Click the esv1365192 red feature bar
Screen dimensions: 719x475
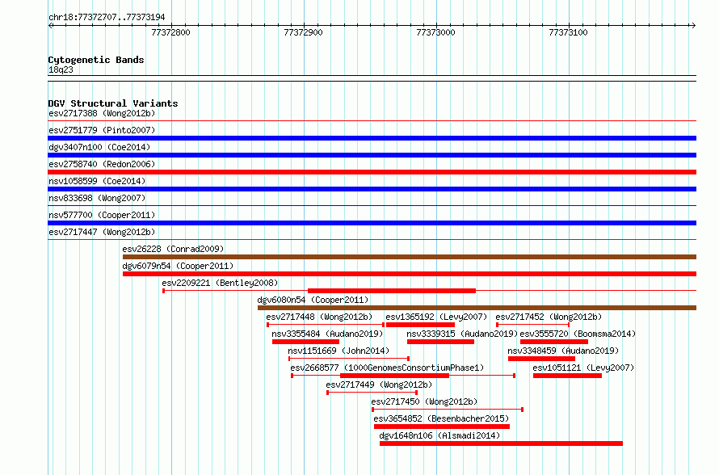point(420,325)
